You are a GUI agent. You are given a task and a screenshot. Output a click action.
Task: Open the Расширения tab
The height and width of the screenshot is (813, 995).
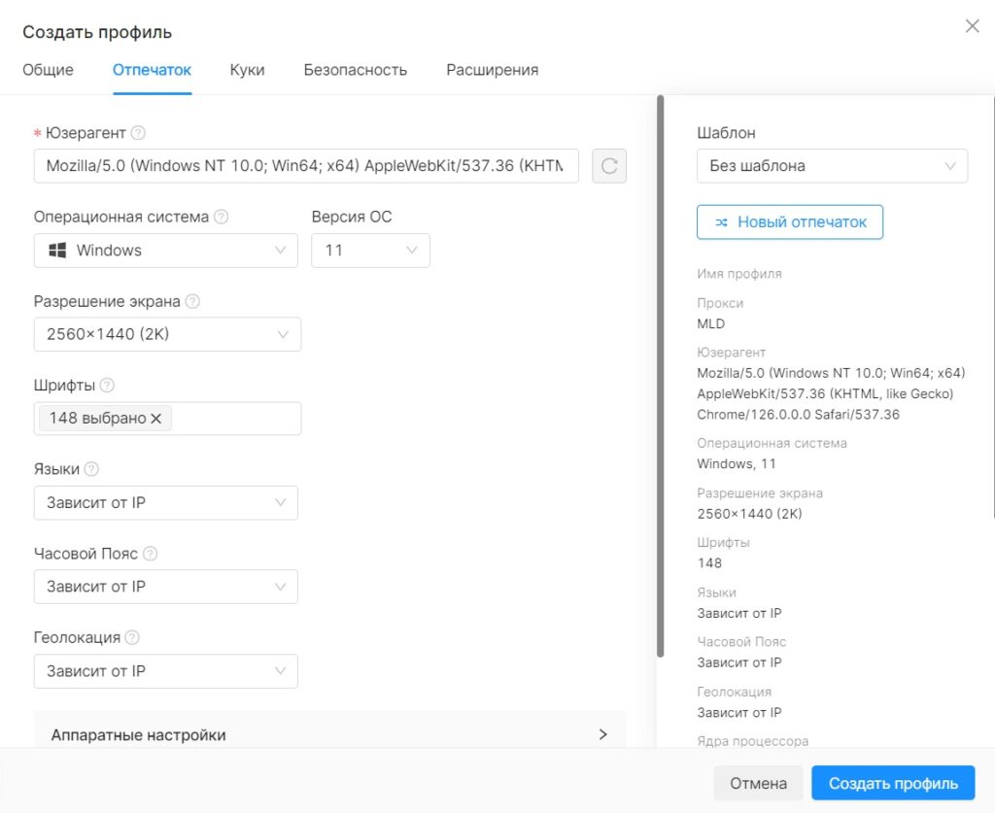(493, 70)
